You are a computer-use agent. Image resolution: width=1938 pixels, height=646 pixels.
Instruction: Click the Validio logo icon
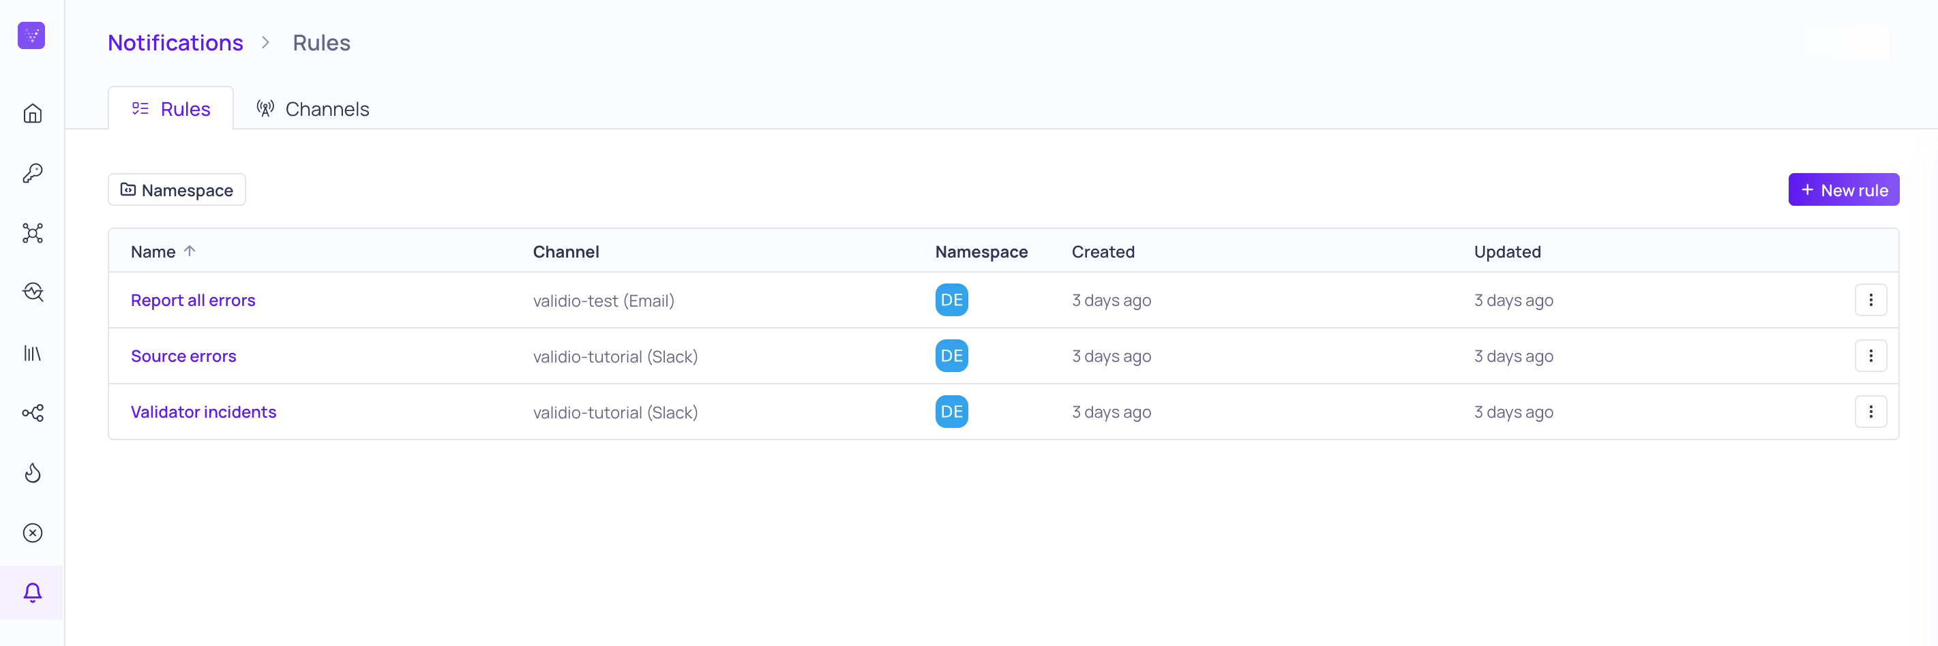click(x=31, y=35)
